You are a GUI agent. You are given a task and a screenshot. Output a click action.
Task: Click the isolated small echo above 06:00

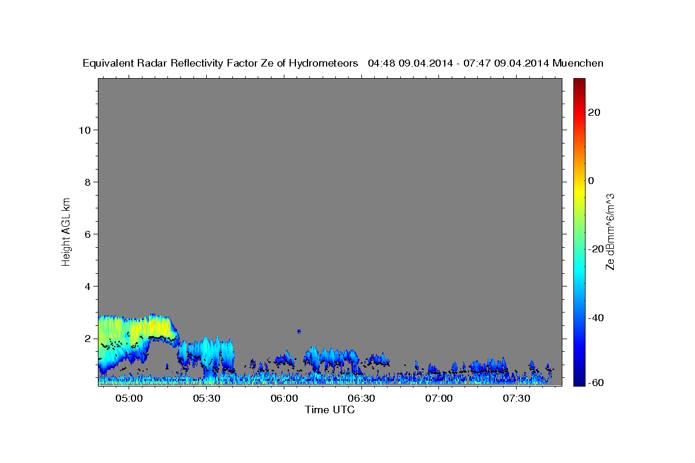(299, 331)
